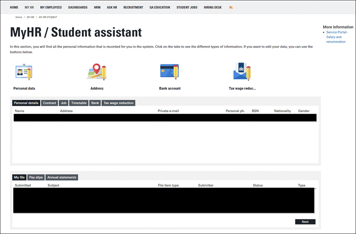Open ASK HR in the navigation
This screenshot has width=356, height=234.
point(112,7)
